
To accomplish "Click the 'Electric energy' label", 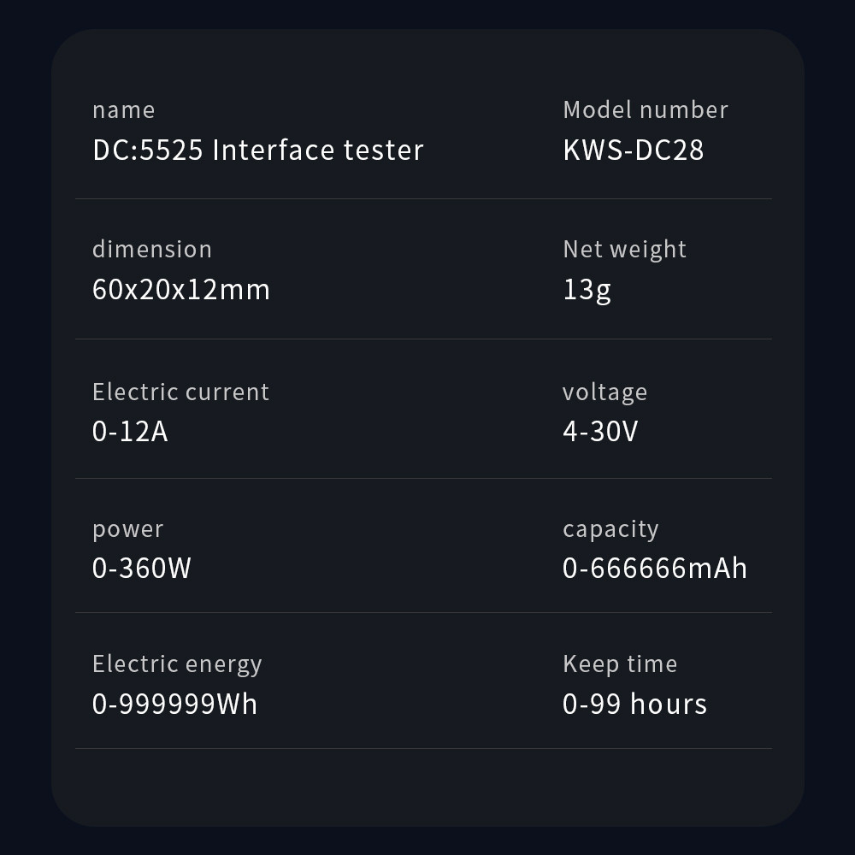I will [x=177, y=664].
